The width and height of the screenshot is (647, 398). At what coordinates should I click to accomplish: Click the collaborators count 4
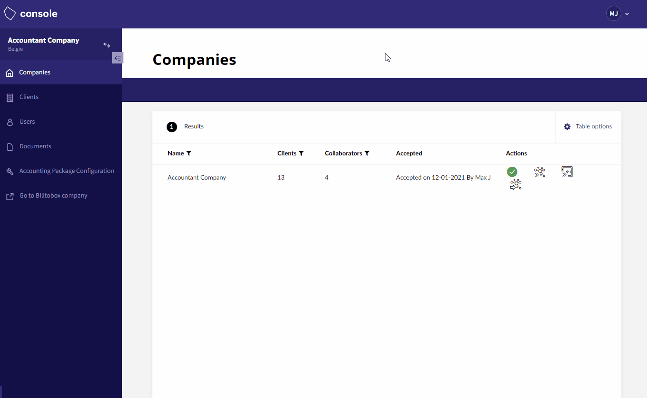pyautogui.click(x=327, y=178)
